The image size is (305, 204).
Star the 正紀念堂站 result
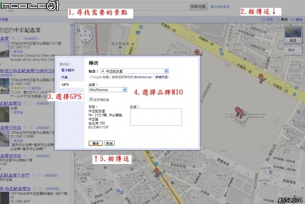click(x=31, y=103)
